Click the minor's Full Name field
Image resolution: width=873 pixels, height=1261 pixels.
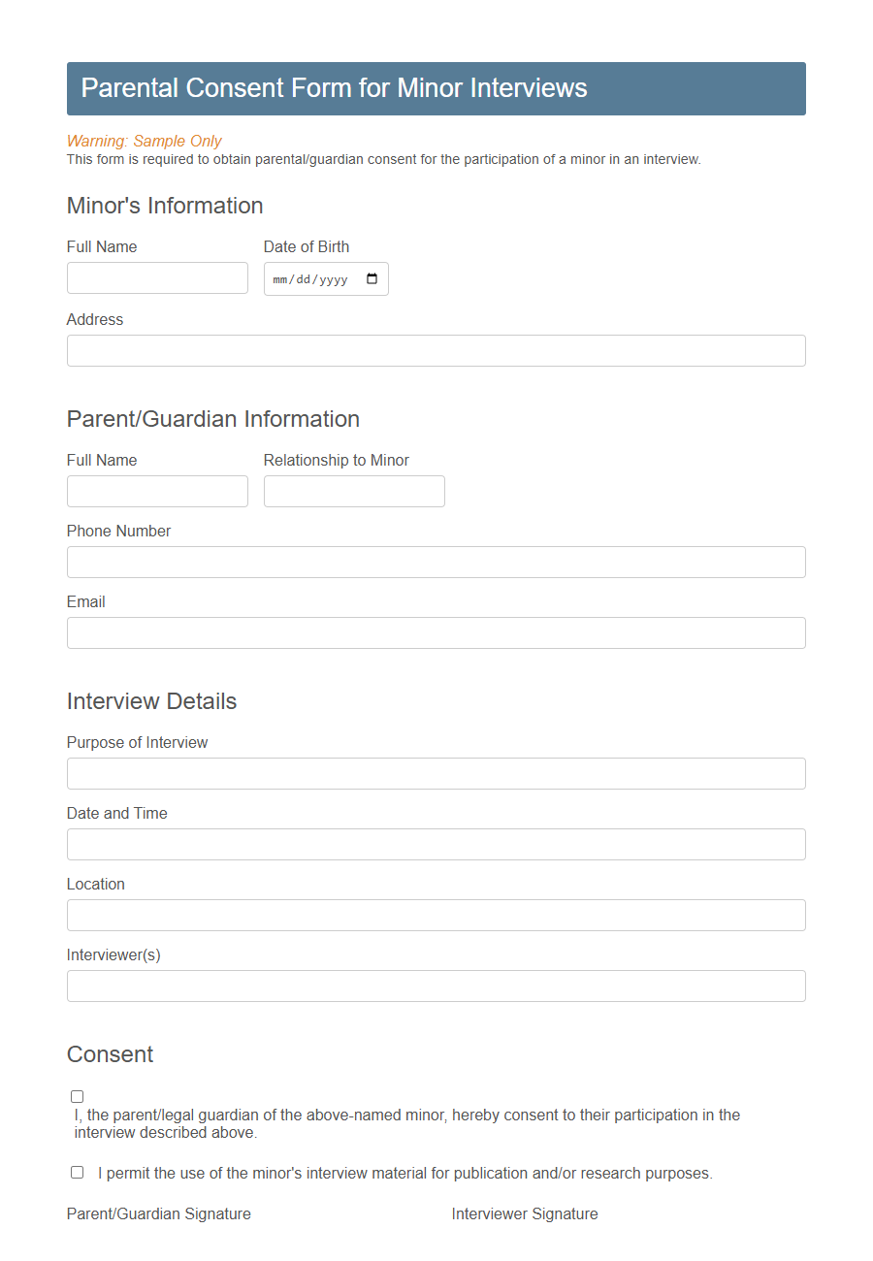pos(157,277)
